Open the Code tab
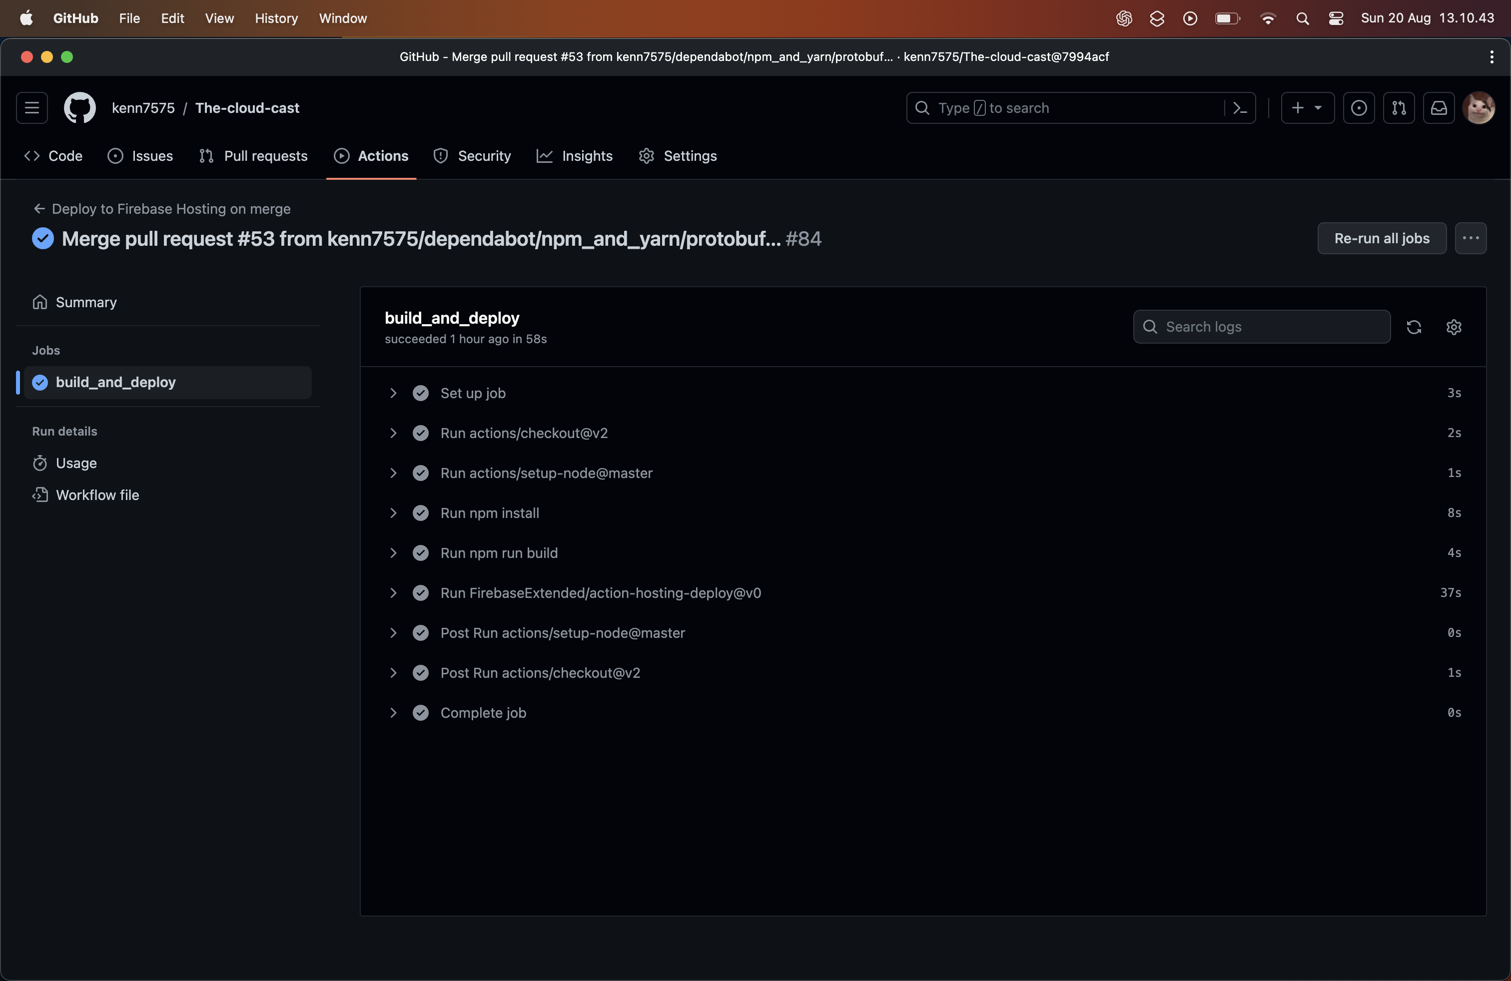Image resolution: width=1511 pixels, height=981 pixels. click(53, 156)
